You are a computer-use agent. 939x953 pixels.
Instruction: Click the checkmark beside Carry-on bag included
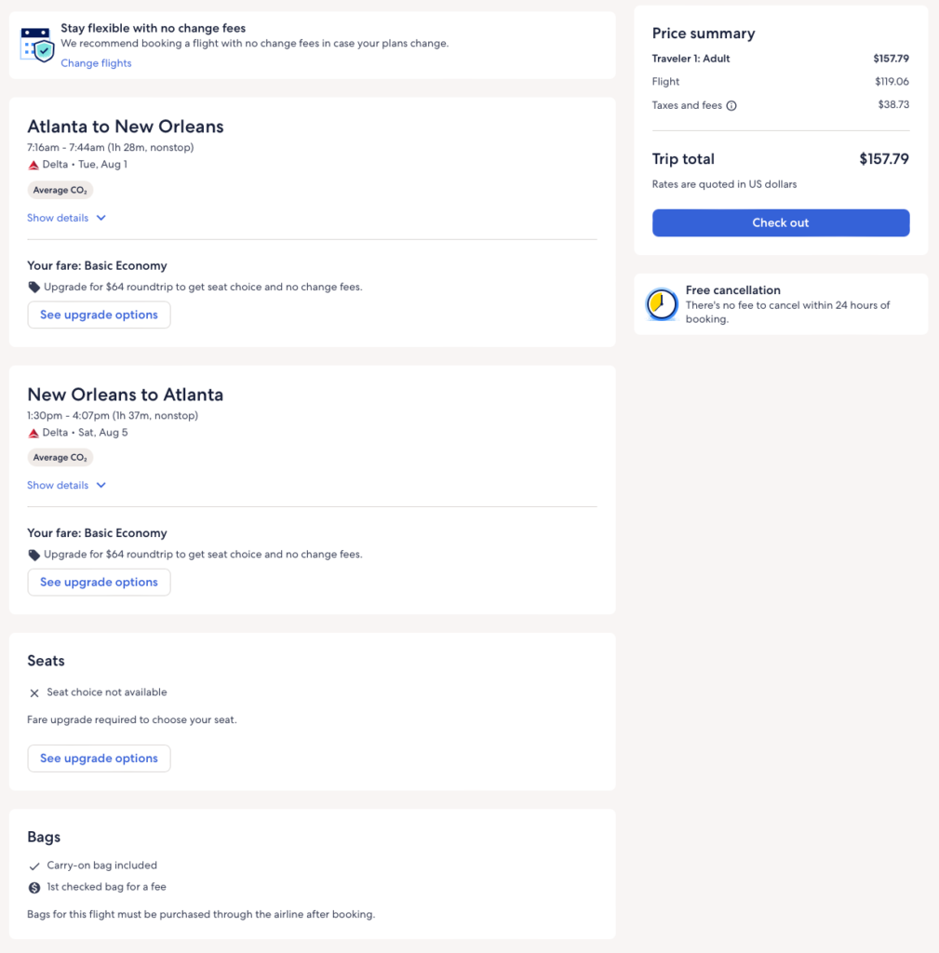[x=34, y=866]
